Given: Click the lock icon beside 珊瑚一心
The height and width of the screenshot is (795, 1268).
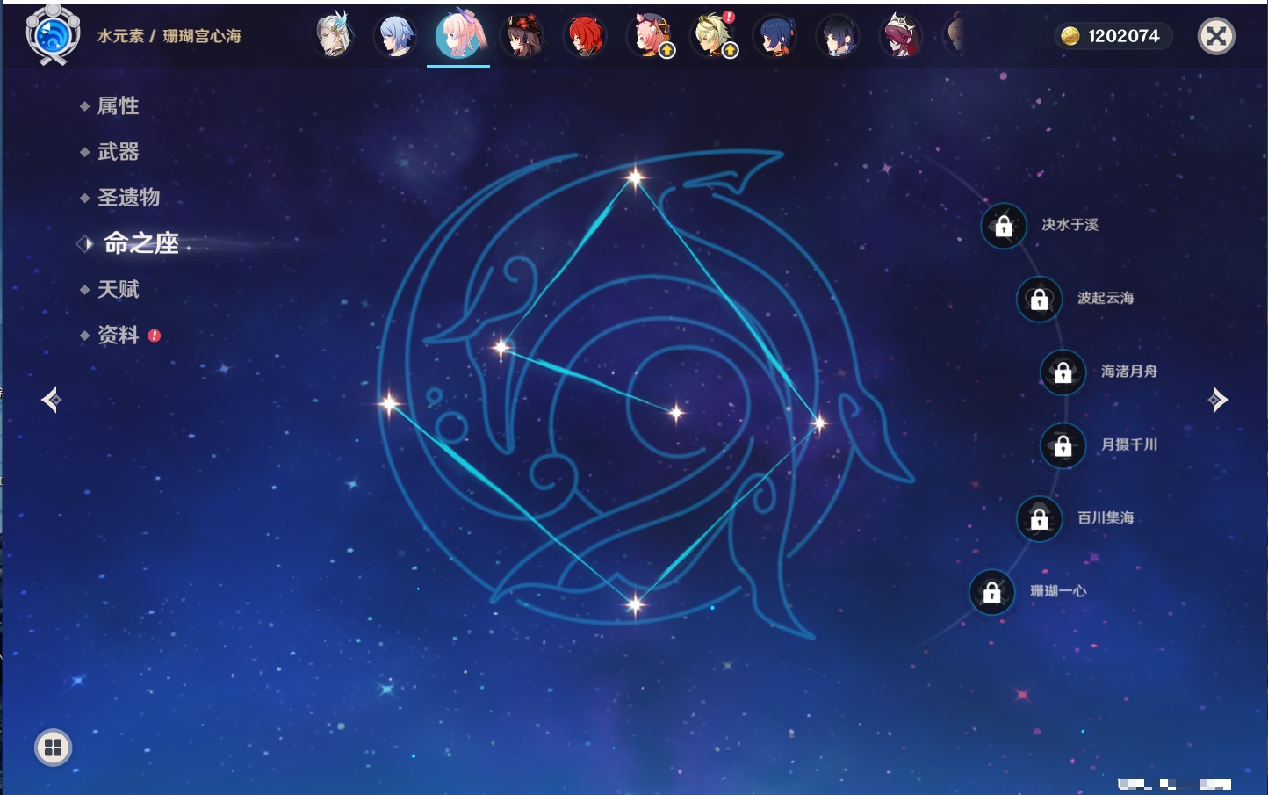Looking at the screenshot, I should pos(991,592).
